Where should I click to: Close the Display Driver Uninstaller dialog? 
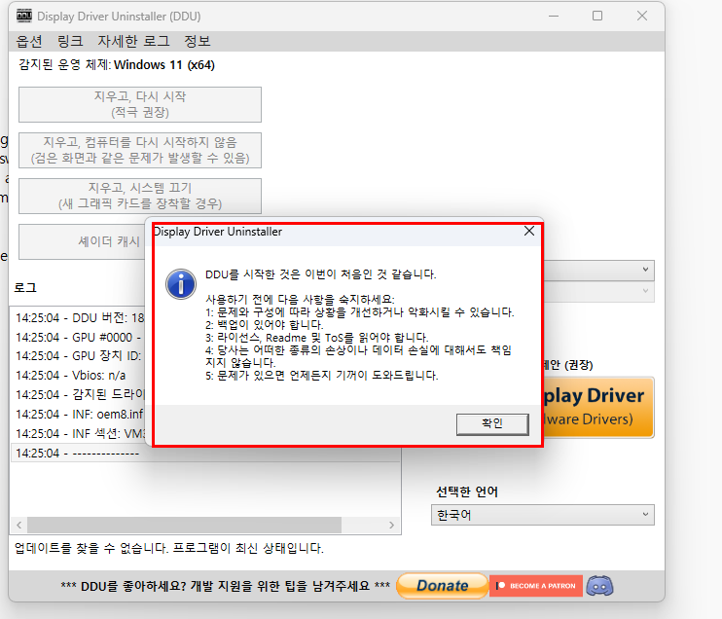[529, 232]
